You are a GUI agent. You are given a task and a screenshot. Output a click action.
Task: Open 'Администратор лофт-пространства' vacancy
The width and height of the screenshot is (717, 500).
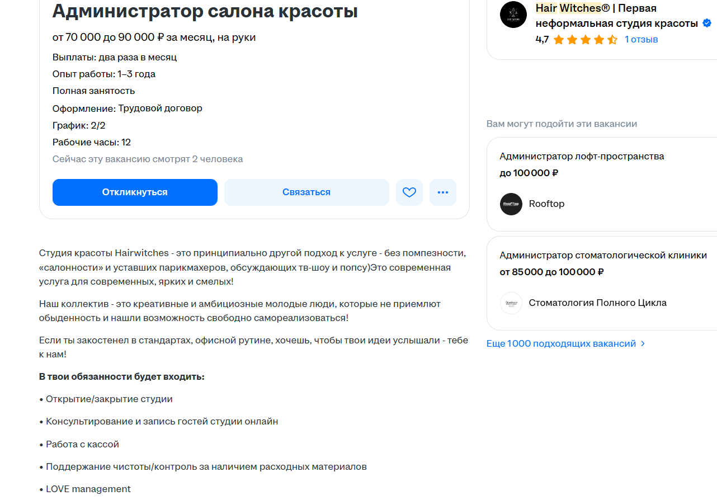[x=582, y=156]
